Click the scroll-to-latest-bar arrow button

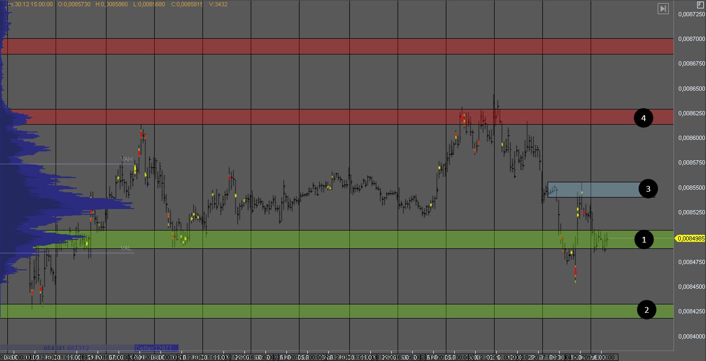click(663, 9)
